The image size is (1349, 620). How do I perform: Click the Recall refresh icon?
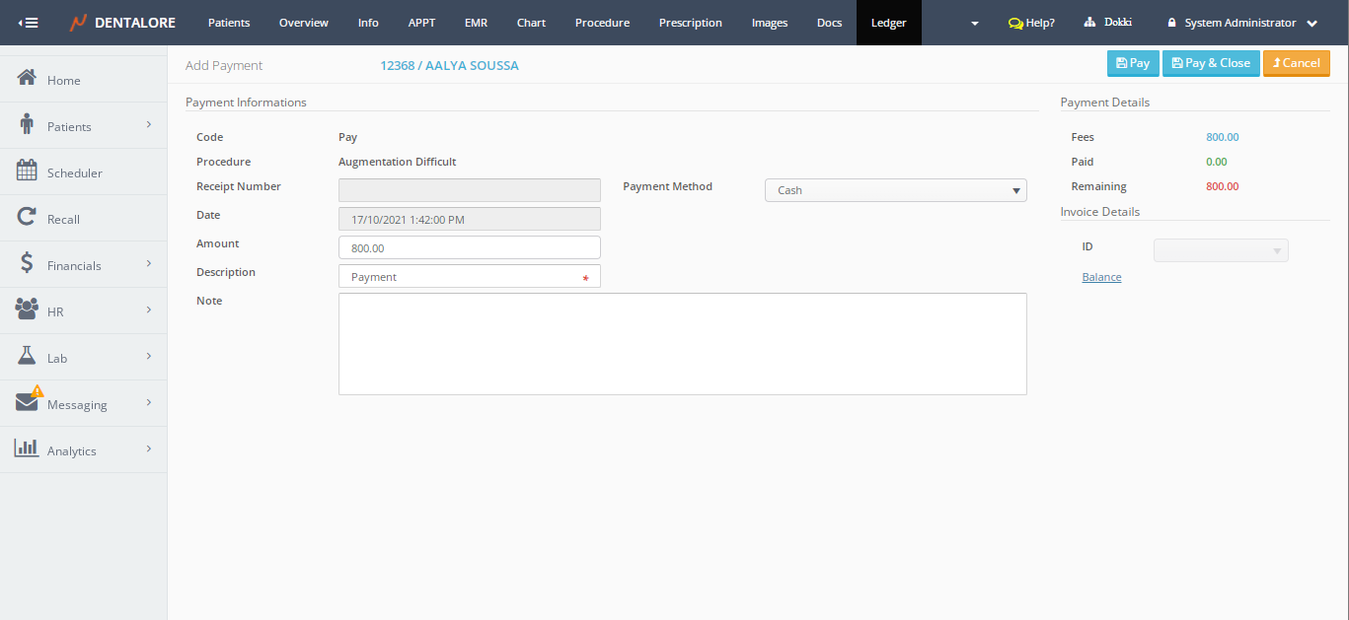point(28,218)
